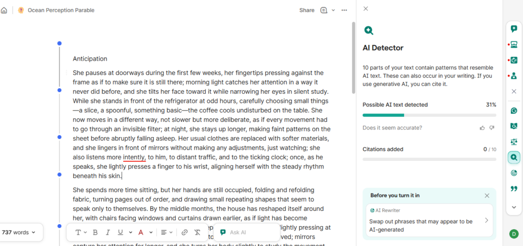
Task: Click the X icon in the right sidebar
Action: coord(514,91)
